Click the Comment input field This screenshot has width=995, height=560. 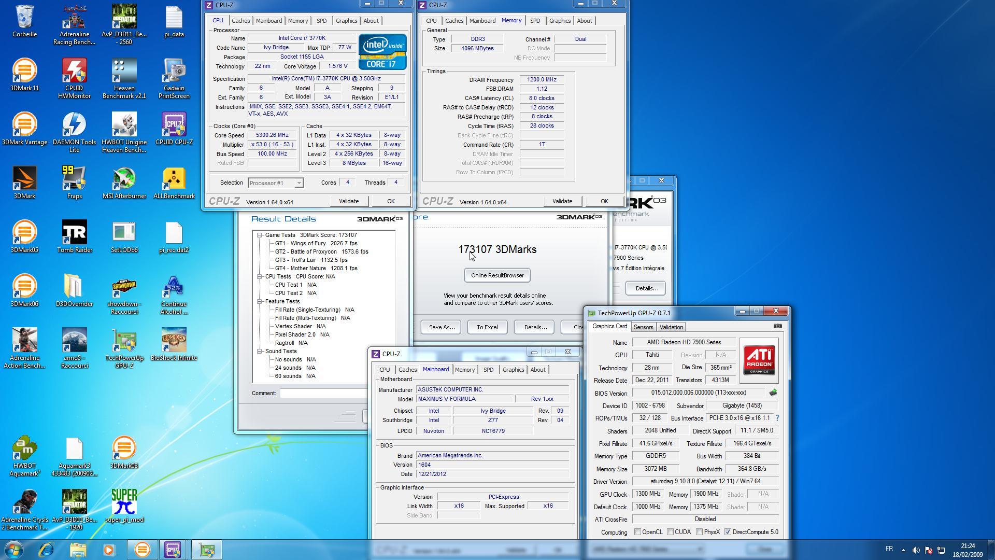[x=324, y=393]
